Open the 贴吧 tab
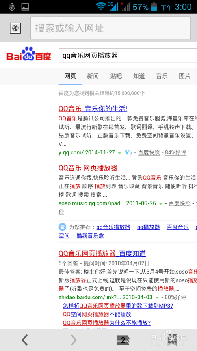The height and width of the screenshot is (351, 197). coord(116,76)
